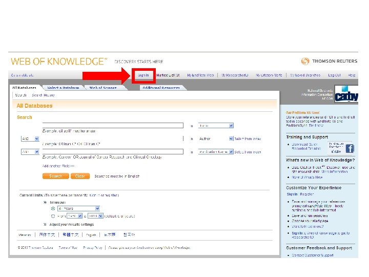Open My Citation Alerts link
The width and height of the screenshot is (369, 277).
pyautogui.click(x=269, y=75)
